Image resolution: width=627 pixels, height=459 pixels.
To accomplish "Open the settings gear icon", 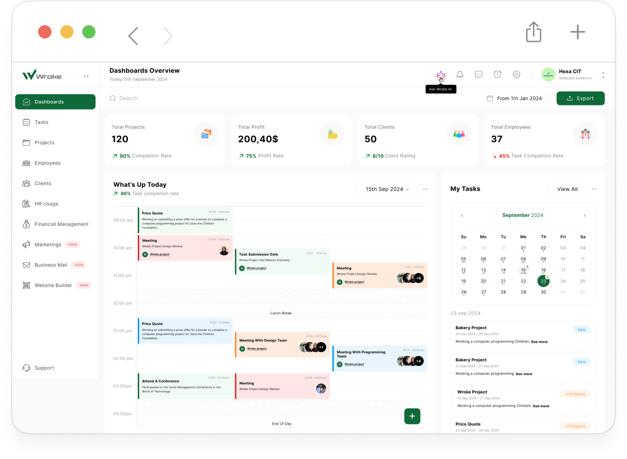I will click(516, 74).
